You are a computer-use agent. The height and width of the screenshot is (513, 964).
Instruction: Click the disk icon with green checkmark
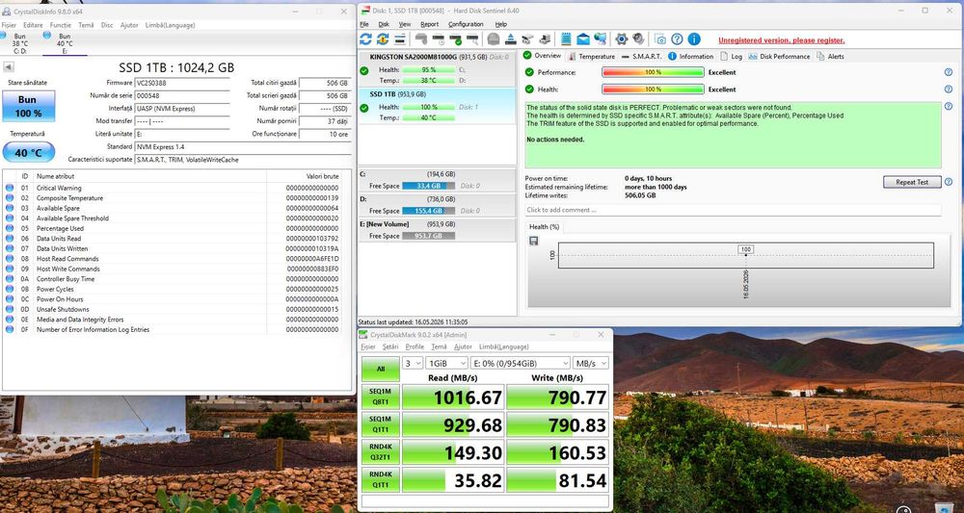click(x=456, y=39)
